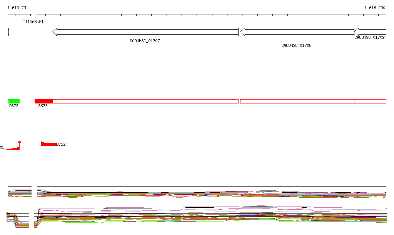
Task: Click the S673 label text
Action: 43,106
